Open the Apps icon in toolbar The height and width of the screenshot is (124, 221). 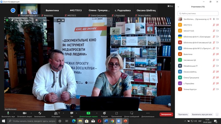click(x=116, y=113)
